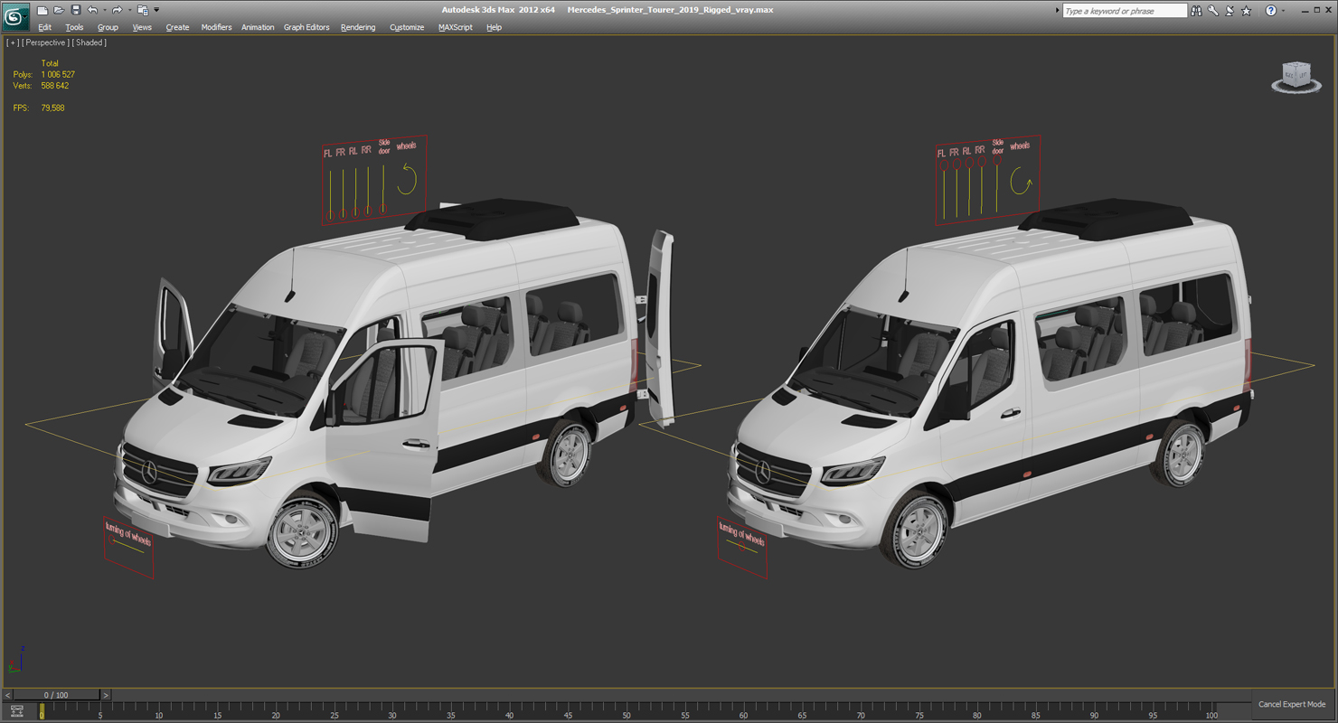Viewport: 1338px width, 723px height.
Task: Open the Create menu
Action: click(x=177, y=27)
